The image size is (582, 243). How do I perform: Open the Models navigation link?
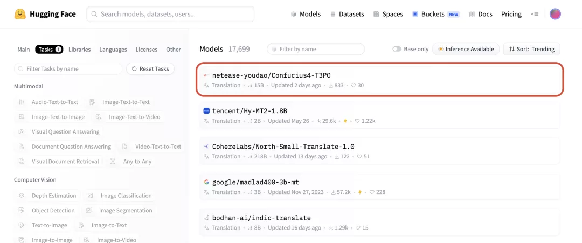pyautogui.click(x=306, y=14)
